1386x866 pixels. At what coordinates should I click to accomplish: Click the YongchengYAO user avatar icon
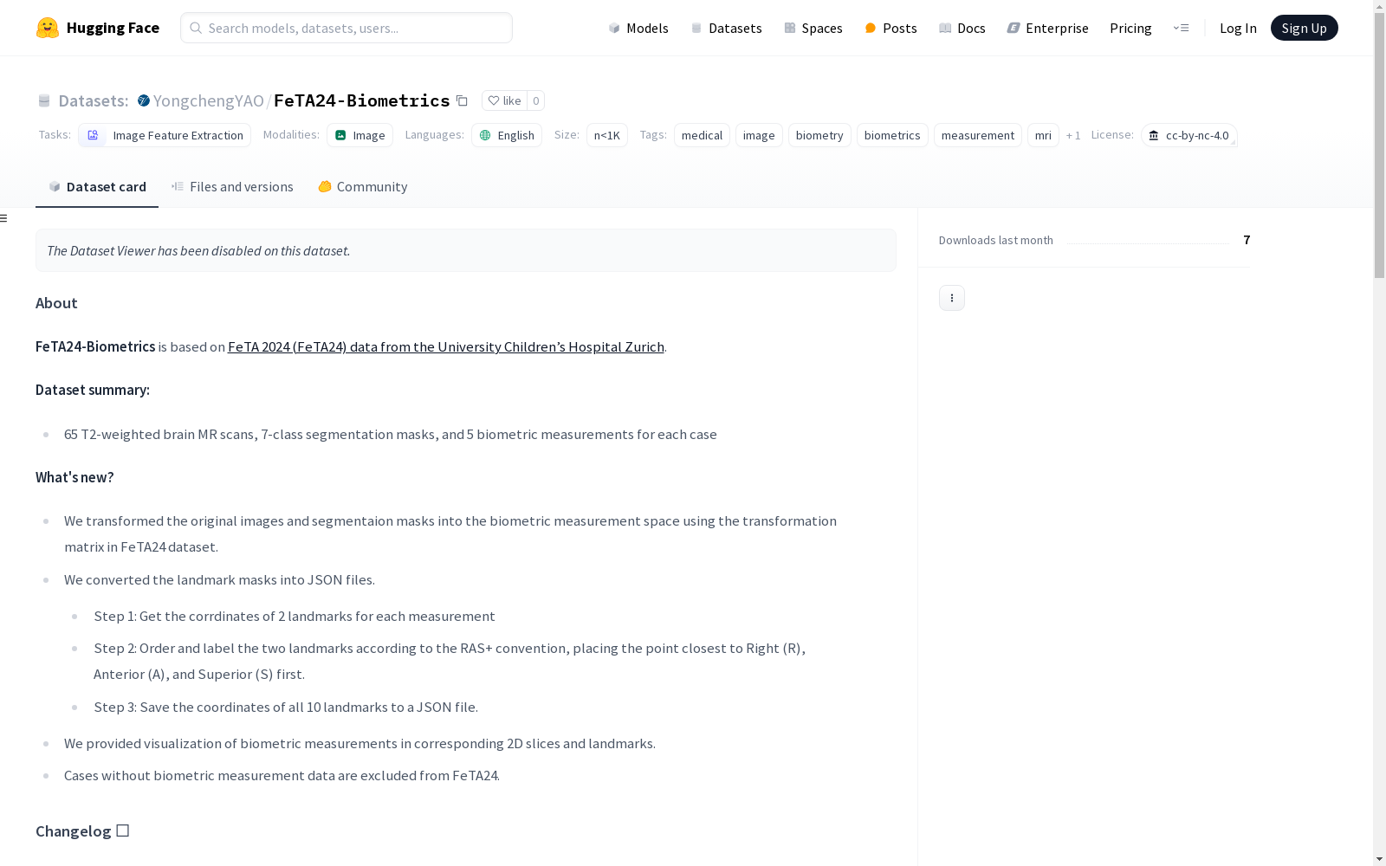point(144,100)
